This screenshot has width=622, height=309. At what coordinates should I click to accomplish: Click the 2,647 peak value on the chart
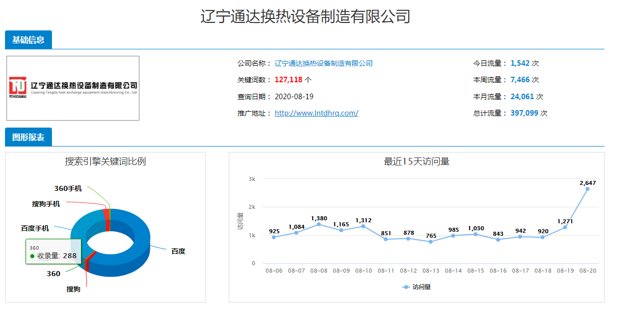tap(588, 183)
